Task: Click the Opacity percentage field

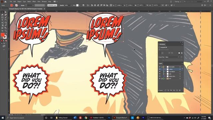Action: click(67, 5)
